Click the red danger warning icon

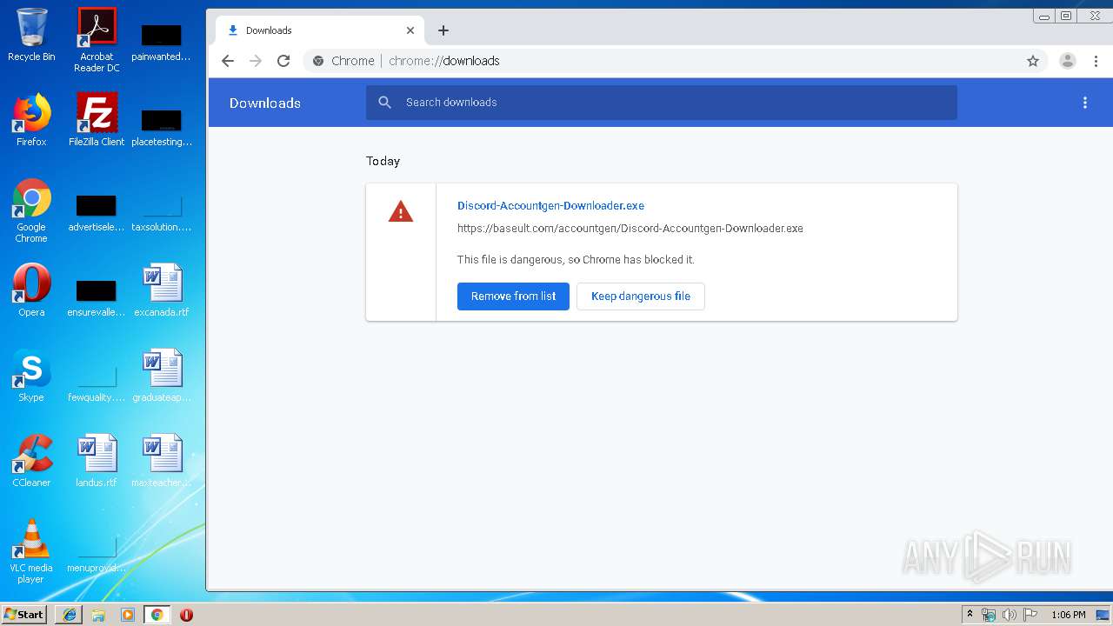click(401, 211)
